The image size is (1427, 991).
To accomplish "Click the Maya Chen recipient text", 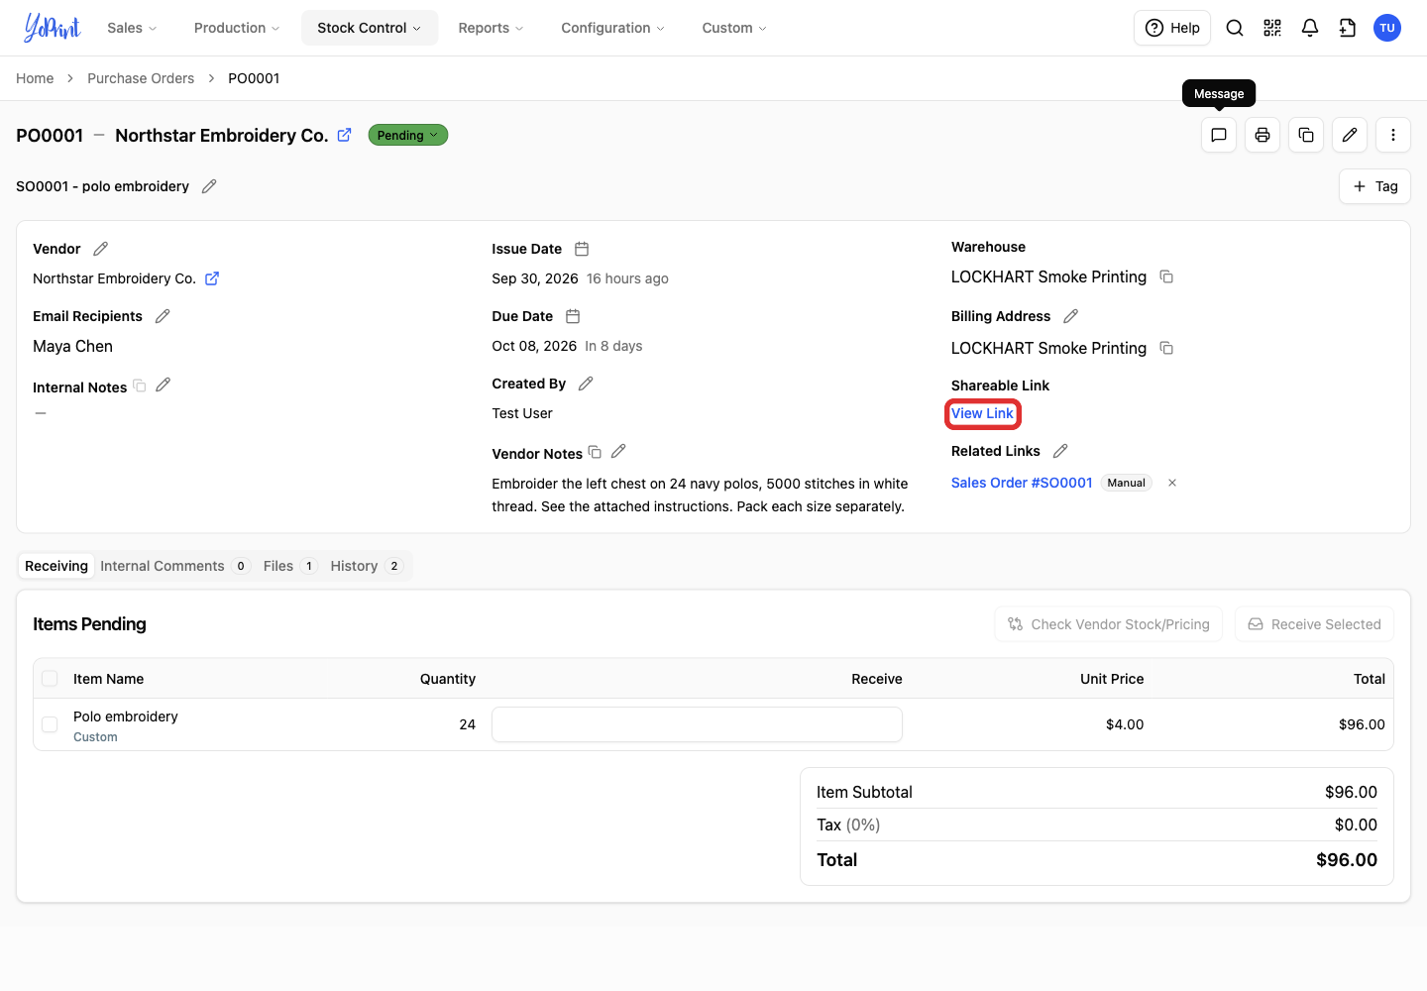I will pos(73,346).
